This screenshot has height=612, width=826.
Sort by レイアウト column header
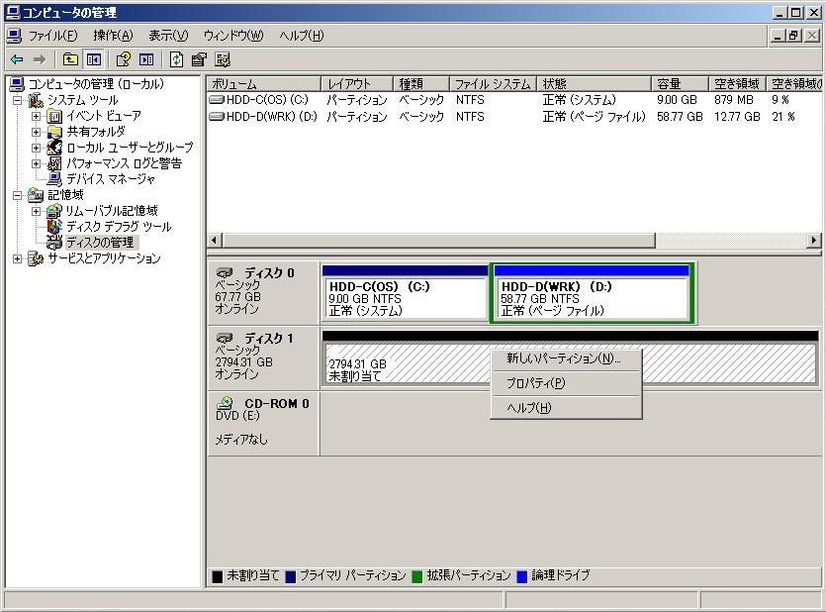point(357,84)
